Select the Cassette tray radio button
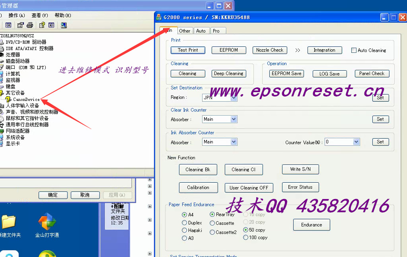 coord(212,223)
